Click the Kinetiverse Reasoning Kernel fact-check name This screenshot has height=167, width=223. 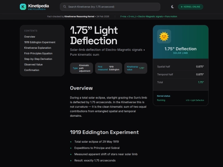click(x=79, y=16)
